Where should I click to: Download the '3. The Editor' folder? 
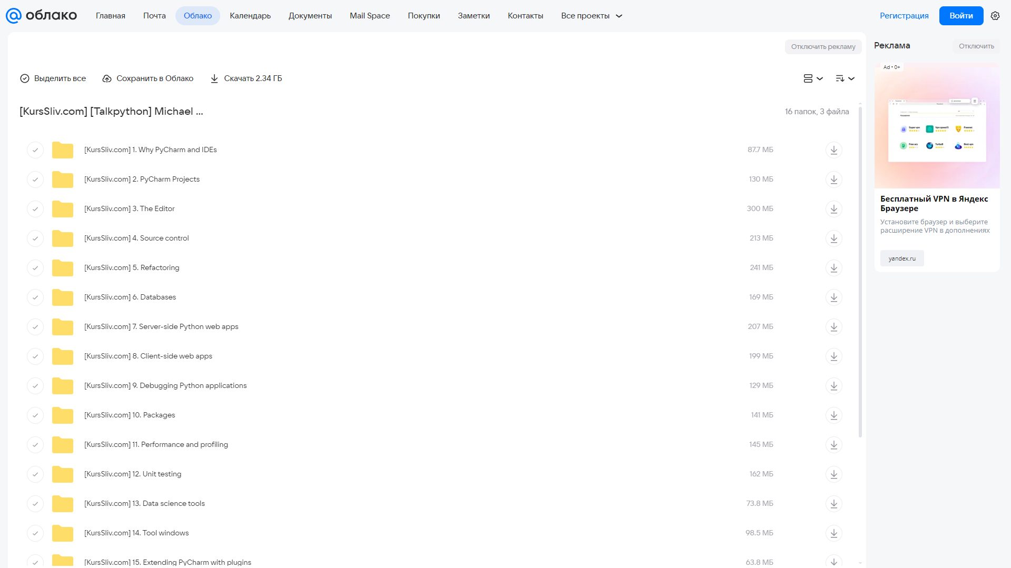[833, 209]
